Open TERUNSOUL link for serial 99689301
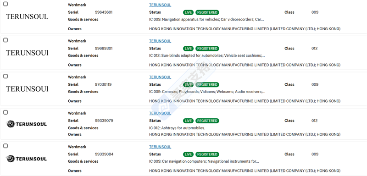 (160, 41)
